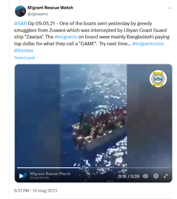Seek using the video progress bar
177x199 pixels.
click(93, 168)
